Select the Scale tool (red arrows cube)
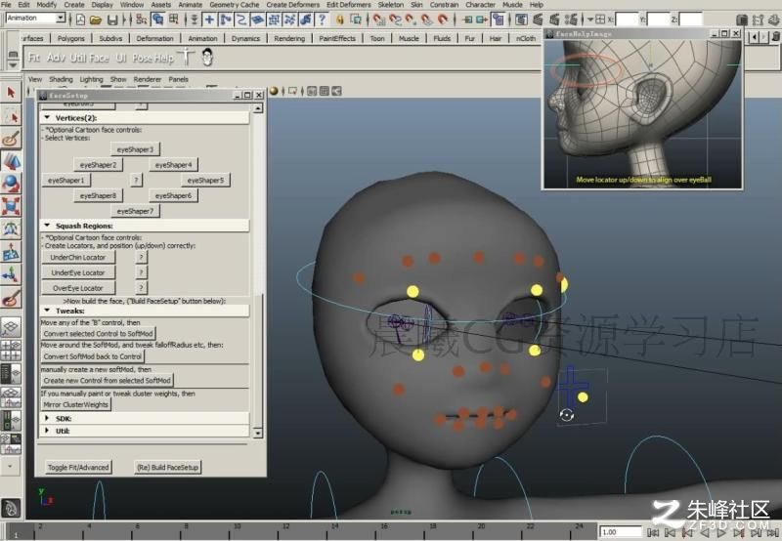The height and width of the screenshot is (541, 782). coord(11,206)
